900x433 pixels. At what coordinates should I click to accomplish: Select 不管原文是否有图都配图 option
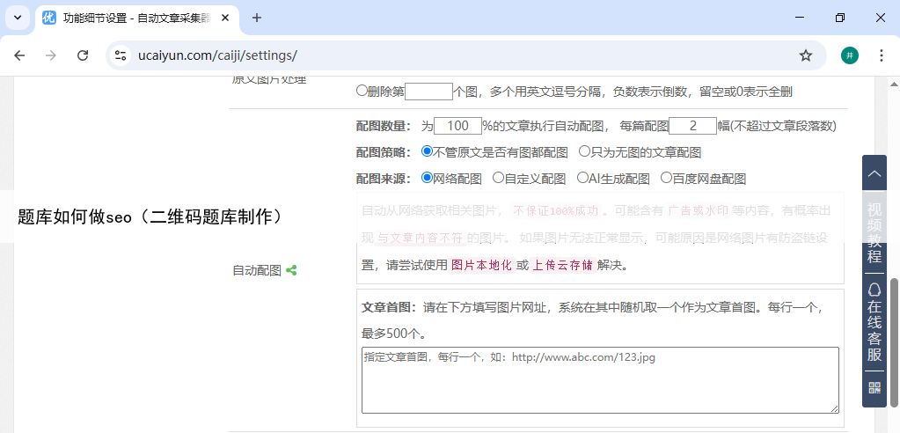tap(428, 152)
